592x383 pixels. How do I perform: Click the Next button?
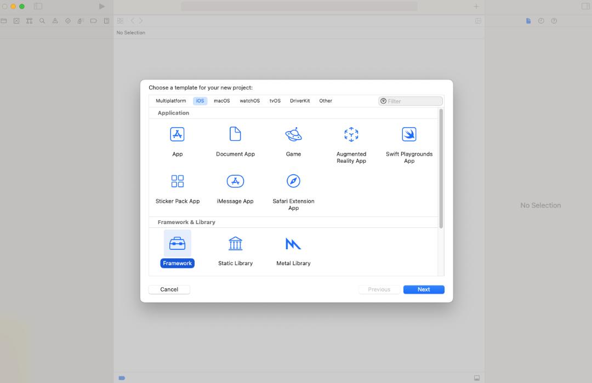(424, 289)
